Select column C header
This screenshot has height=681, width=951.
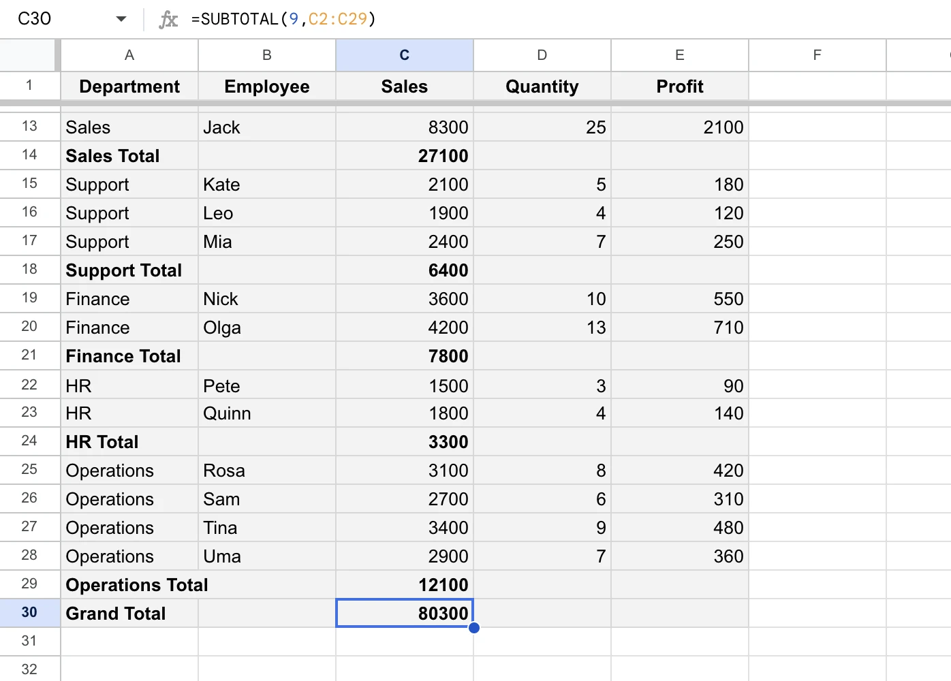[x=405, y=55]
